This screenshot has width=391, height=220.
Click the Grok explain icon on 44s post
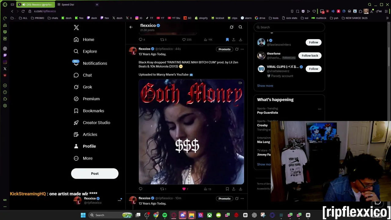(x=237, y=49)
